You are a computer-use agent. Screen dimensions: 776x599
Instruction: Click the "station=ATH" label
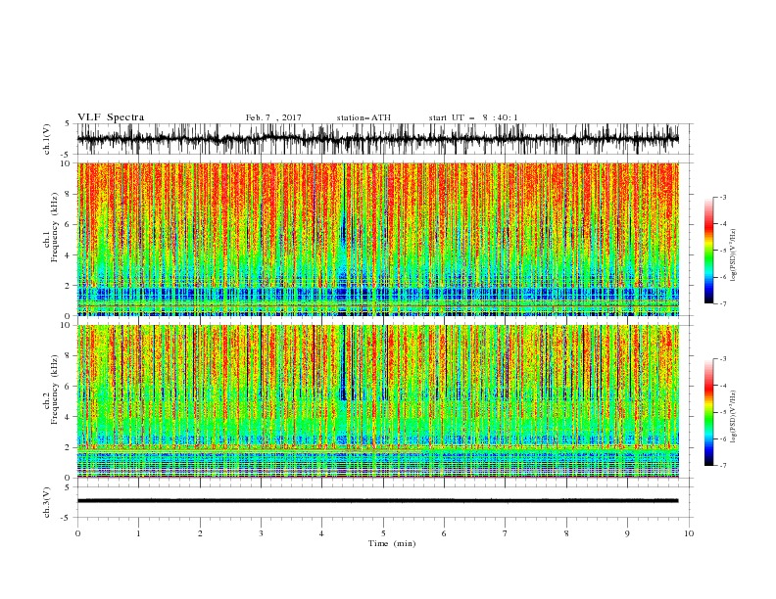(364, 117)
